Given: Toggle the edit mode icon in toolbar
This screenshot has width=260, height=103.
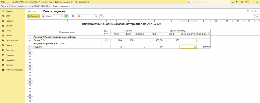Looking at the screenshot, I should 66,16.
